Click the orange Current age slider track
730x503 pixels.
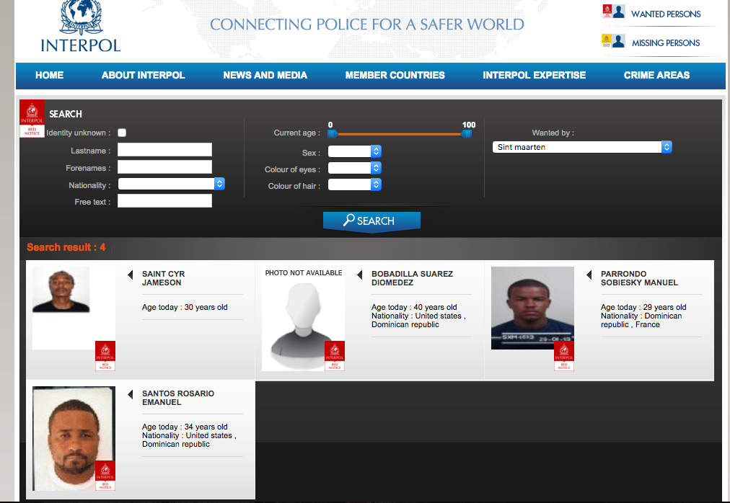(x=400, y=134)
